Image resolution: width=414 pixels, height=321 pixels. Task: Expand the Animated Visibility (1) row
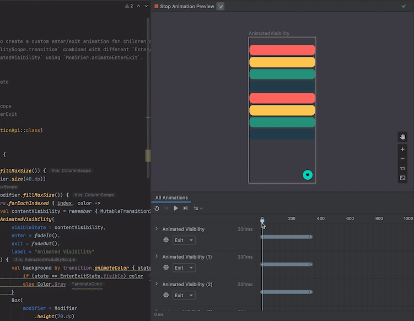click(157, 256)
